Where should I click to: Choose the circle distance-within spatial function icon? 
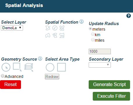(x=55, y=28)
